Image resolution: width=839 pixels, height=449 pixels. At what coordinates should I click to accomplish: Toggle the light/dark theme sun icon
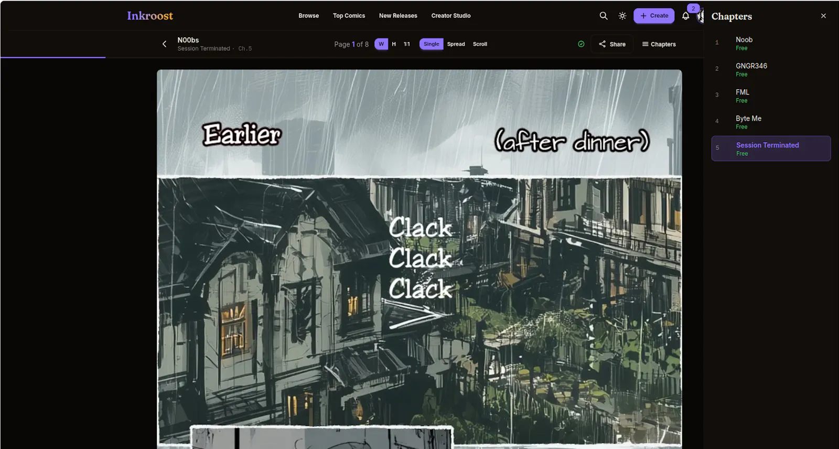(x=622, y=16)
